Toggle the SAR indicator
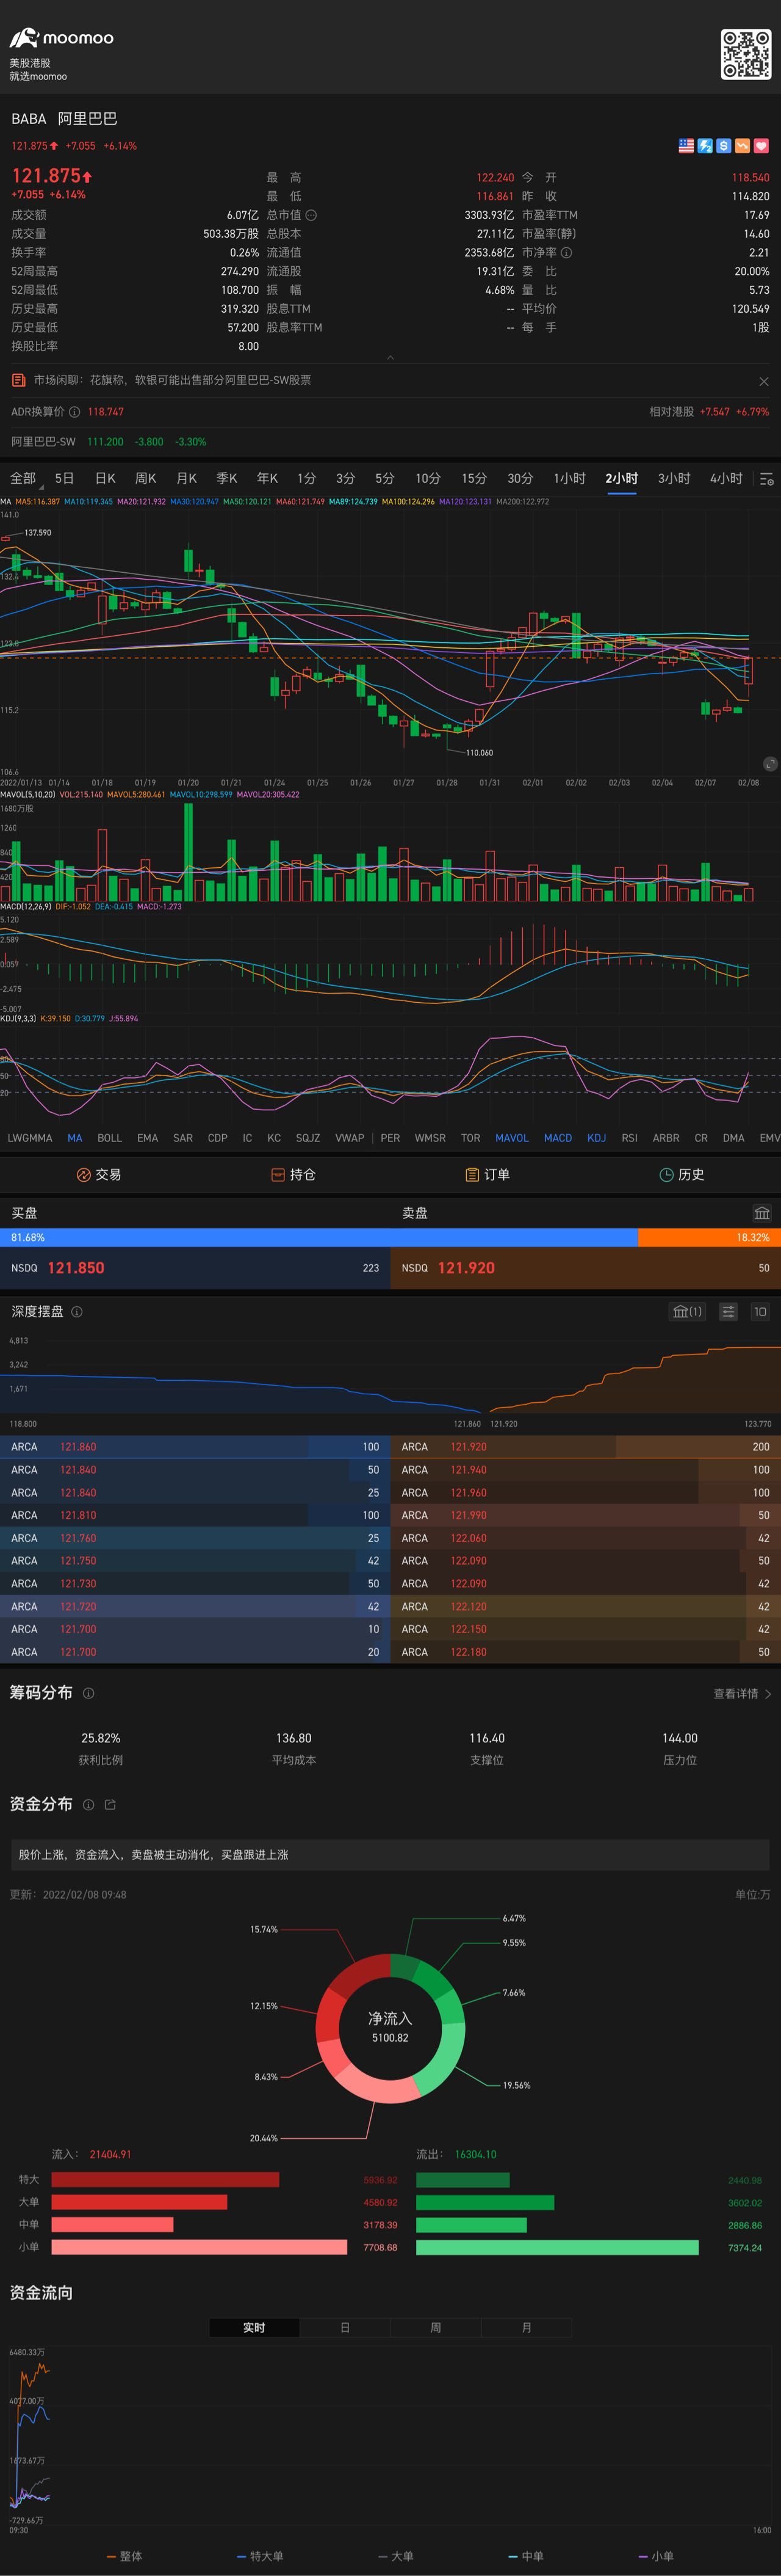This screenshot has height=2576, width=781. point(183,1138)
